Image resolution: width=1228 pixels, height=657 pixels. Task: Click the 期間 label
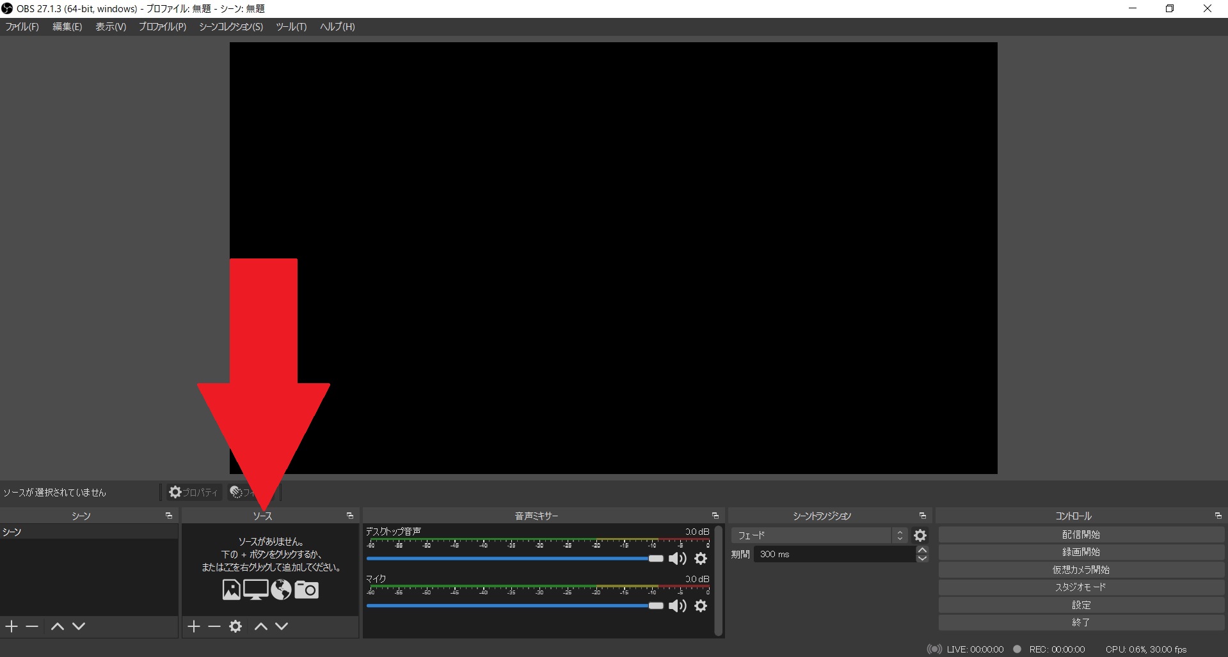pyautogui.click(x=740, y=555)
